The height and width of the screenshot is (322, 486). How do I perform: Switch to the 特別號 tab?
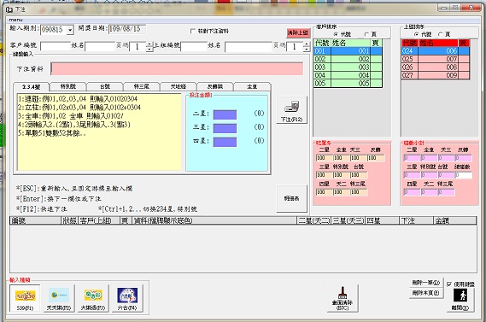tap(67, 86)
